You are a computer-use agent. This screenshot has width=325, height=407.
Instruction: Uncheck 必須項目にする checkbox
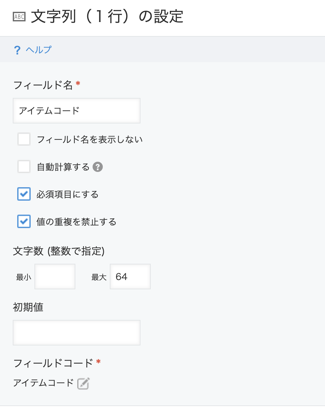click(x=24, y=194)
